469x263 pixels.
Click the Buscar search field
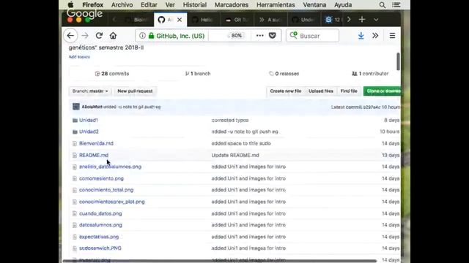point(313,36)
